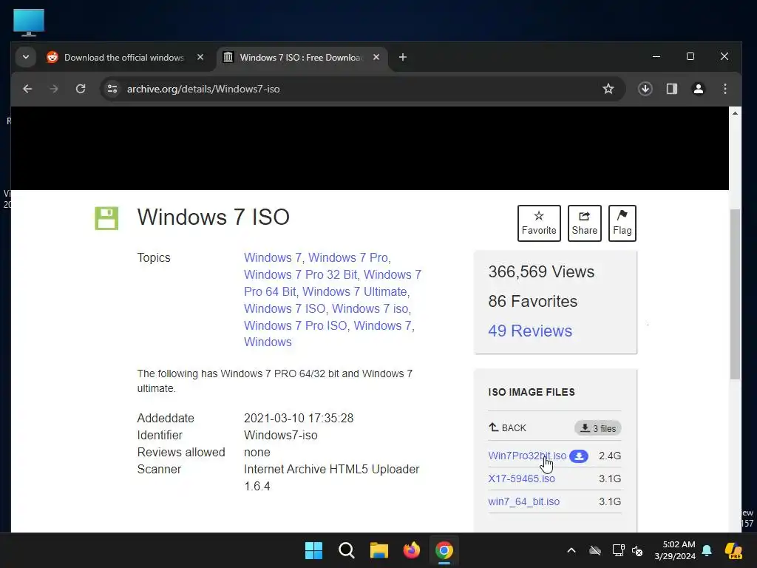Launch Firefox from the taskbar
The height and width of the screenshot is (568, 757).
tap(411, 550)
